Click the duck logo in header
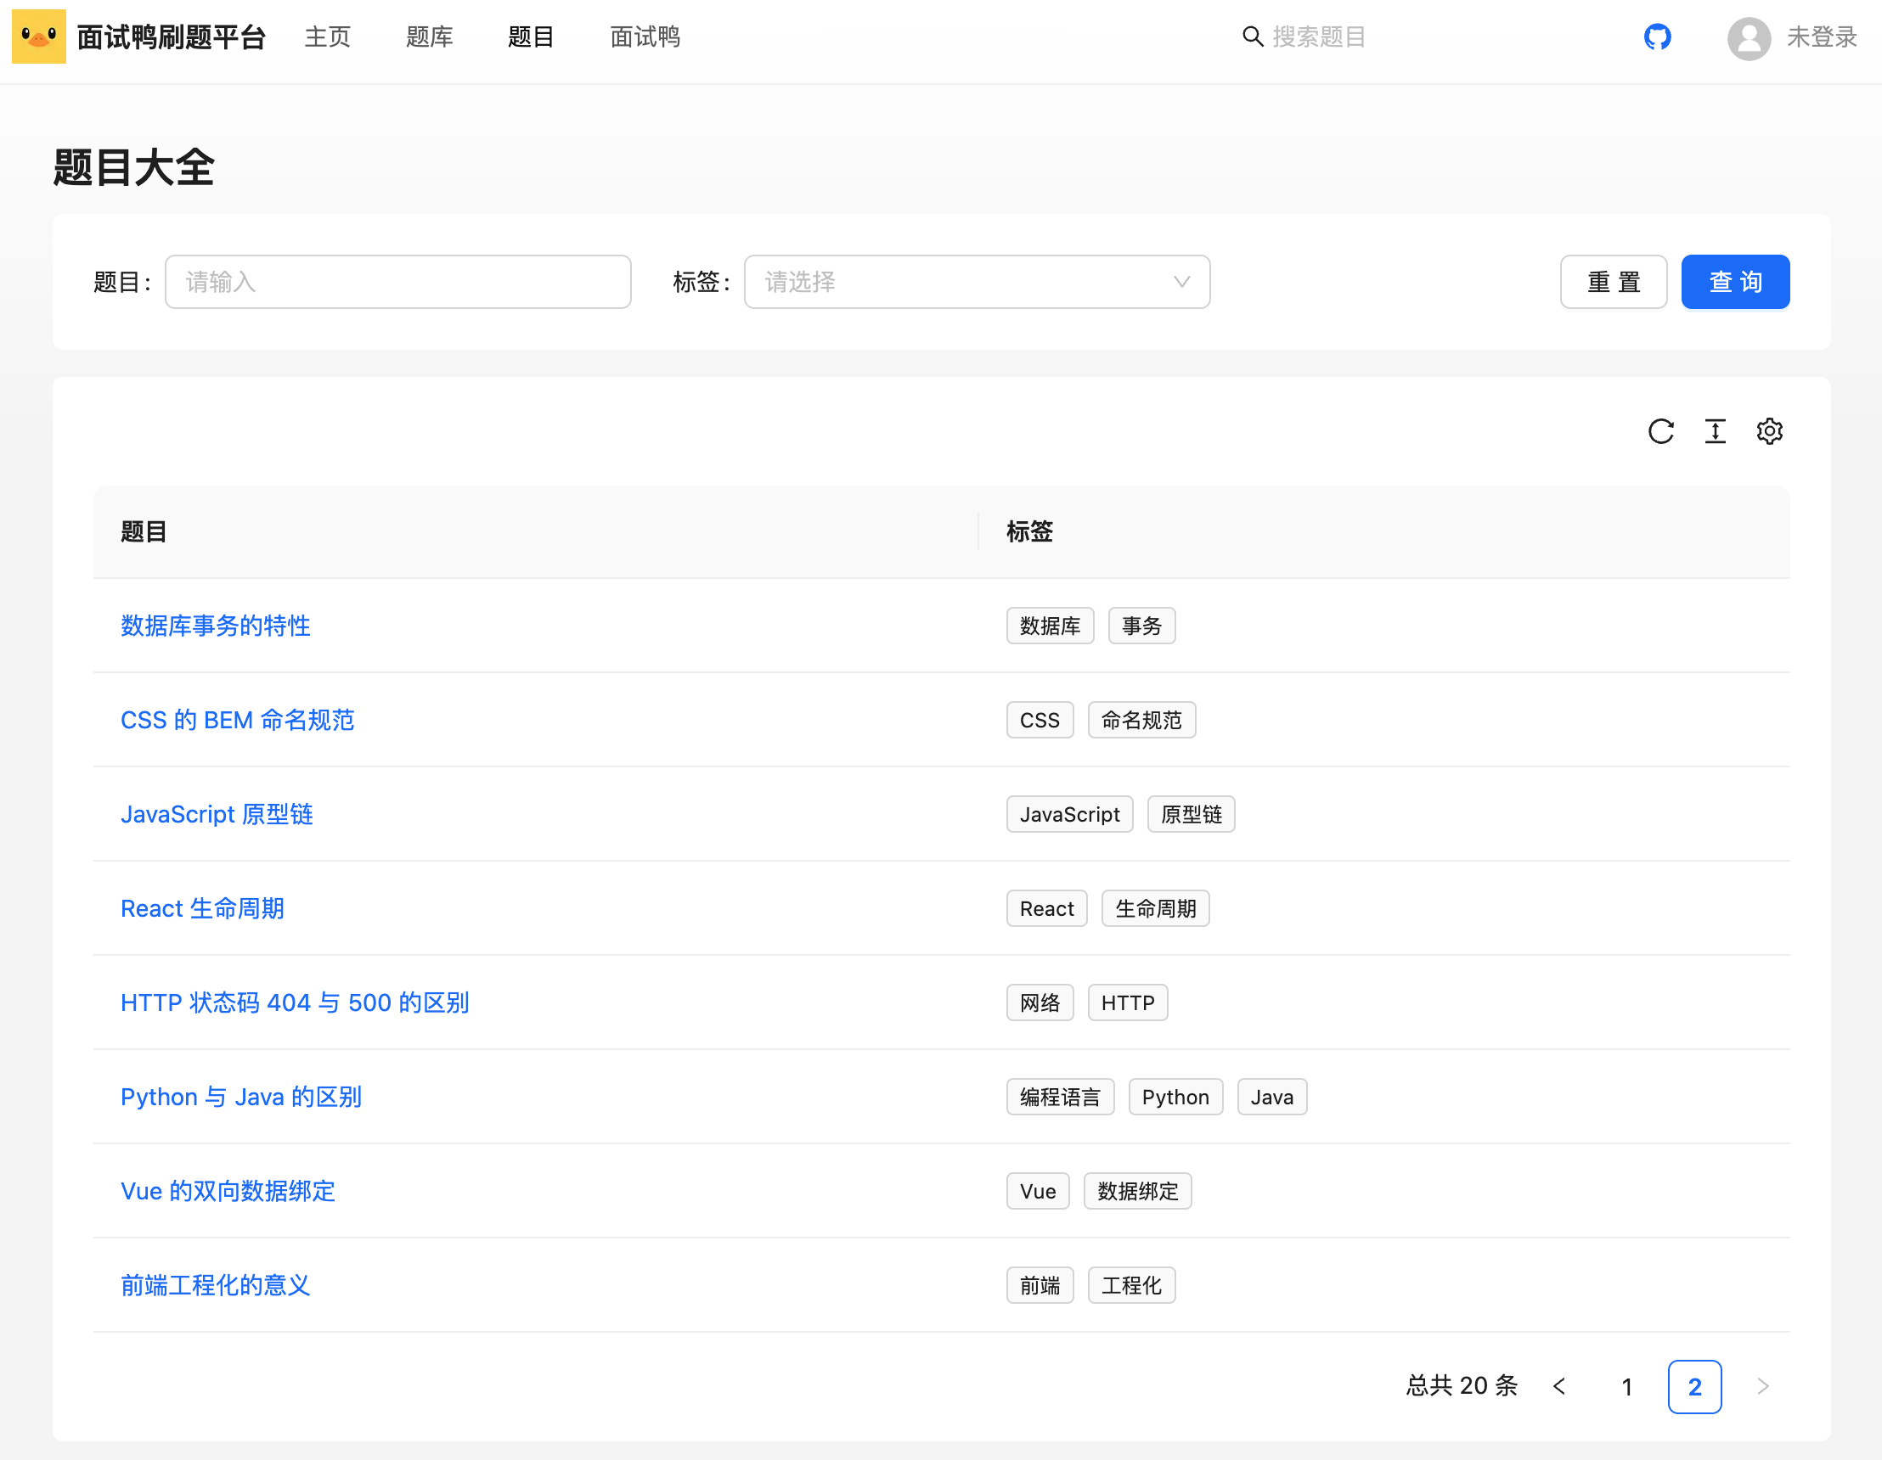Image resolution: width=1882 pixels, height=1460 pixels. point(39,37)
